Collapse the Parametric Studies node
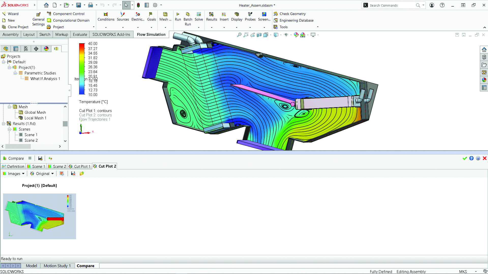This screenshot has height=274, width=488. [15, 73]
